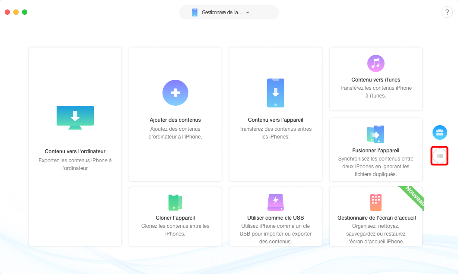The width and height of the screenshot is (458, 274).
Task: Click 'Clonez les contenus entre les iPhones' text
Action: (175, 230)
